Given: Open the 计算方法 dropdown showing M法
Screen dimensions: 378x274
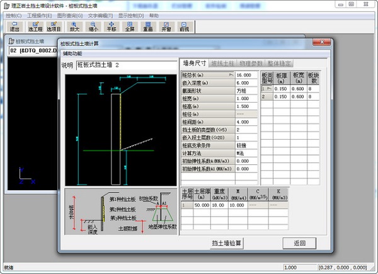Looking at the screenshot, I should [246, 152].
